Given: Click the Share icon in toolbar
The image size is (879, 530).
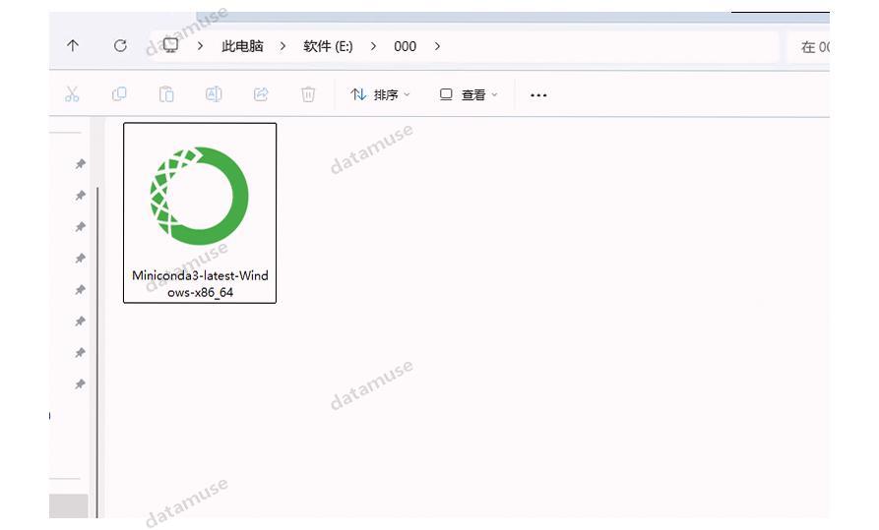Looking at the screenshot, I should [261, 94].
